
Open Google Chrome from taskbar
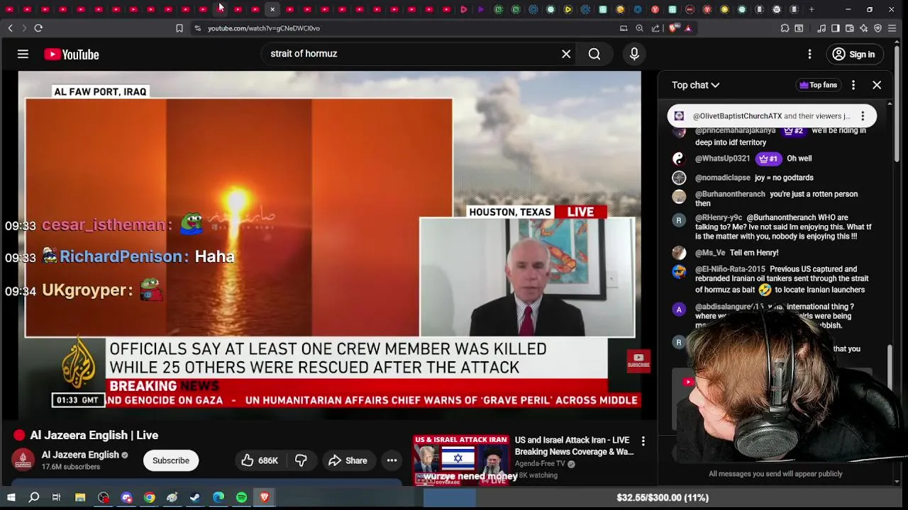[149, 498]
